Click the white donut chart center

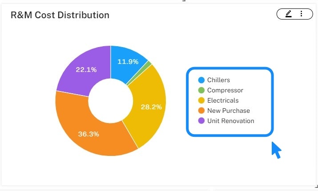[x=110, y=100]
